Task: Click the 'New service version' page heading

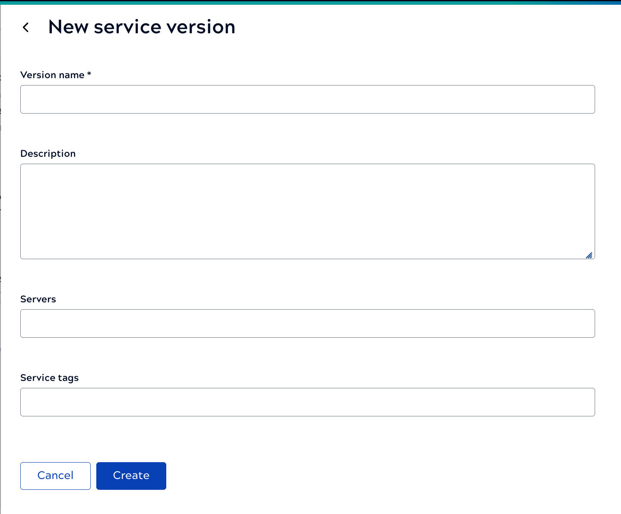Action: [x=142, y=27]
